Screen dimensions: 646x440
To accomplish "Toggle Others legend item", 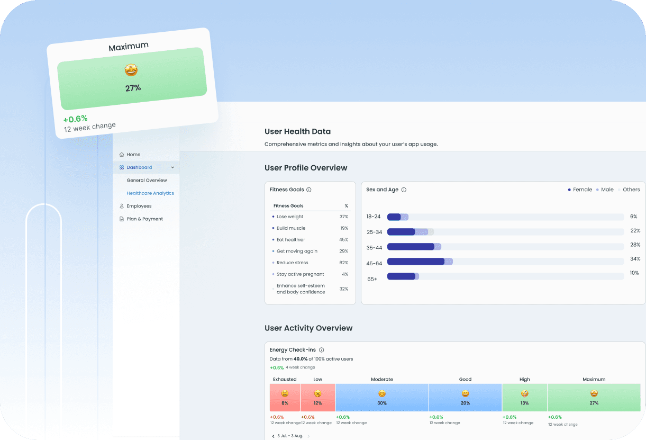I will tap(629, 190).
